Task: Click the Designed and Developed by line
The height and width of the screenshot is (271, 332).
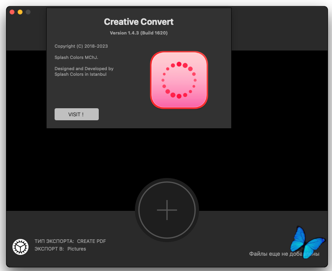Action: click(x=84, y=69)
